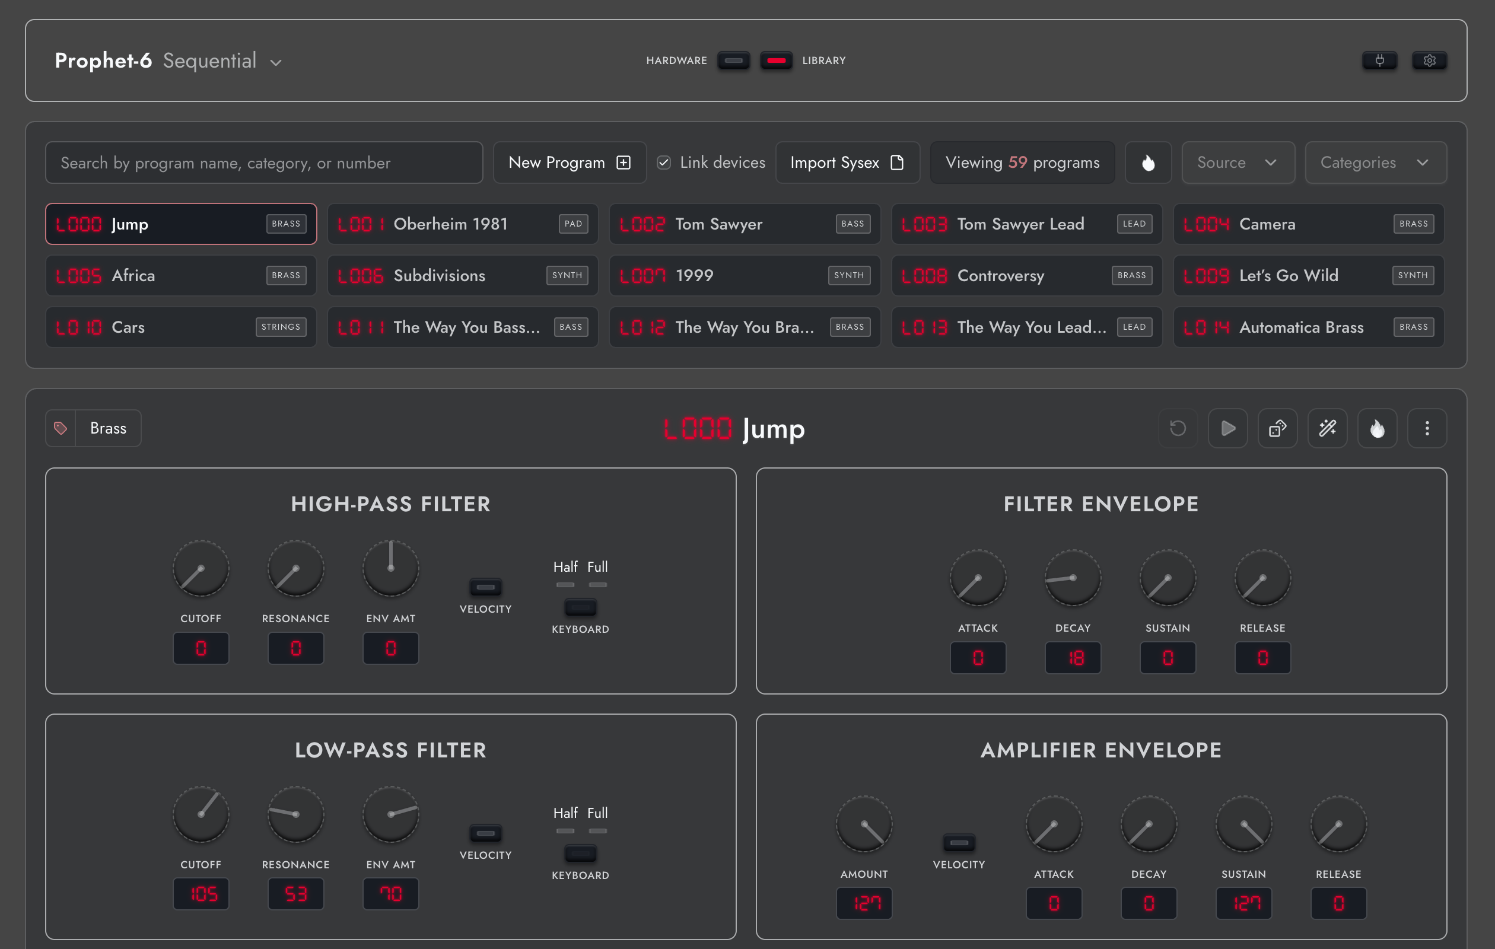
Task: Select program L005 Africa
Action: pos(181,276)
